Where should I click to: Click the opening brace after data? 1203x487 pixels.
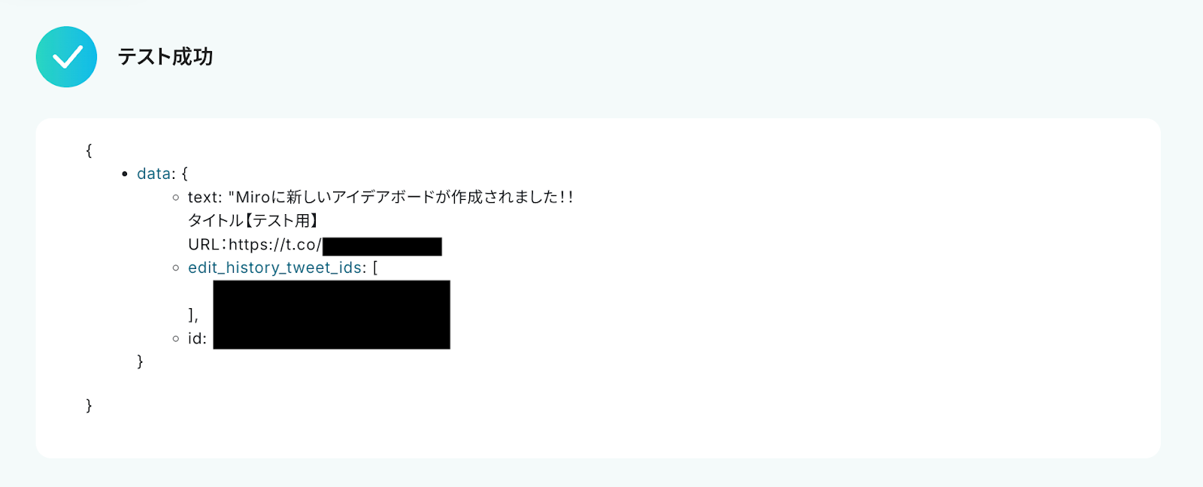[x=185, y=174]
